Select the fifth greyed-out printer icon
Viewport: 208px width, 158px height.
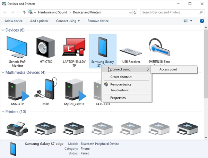point(131,128)
